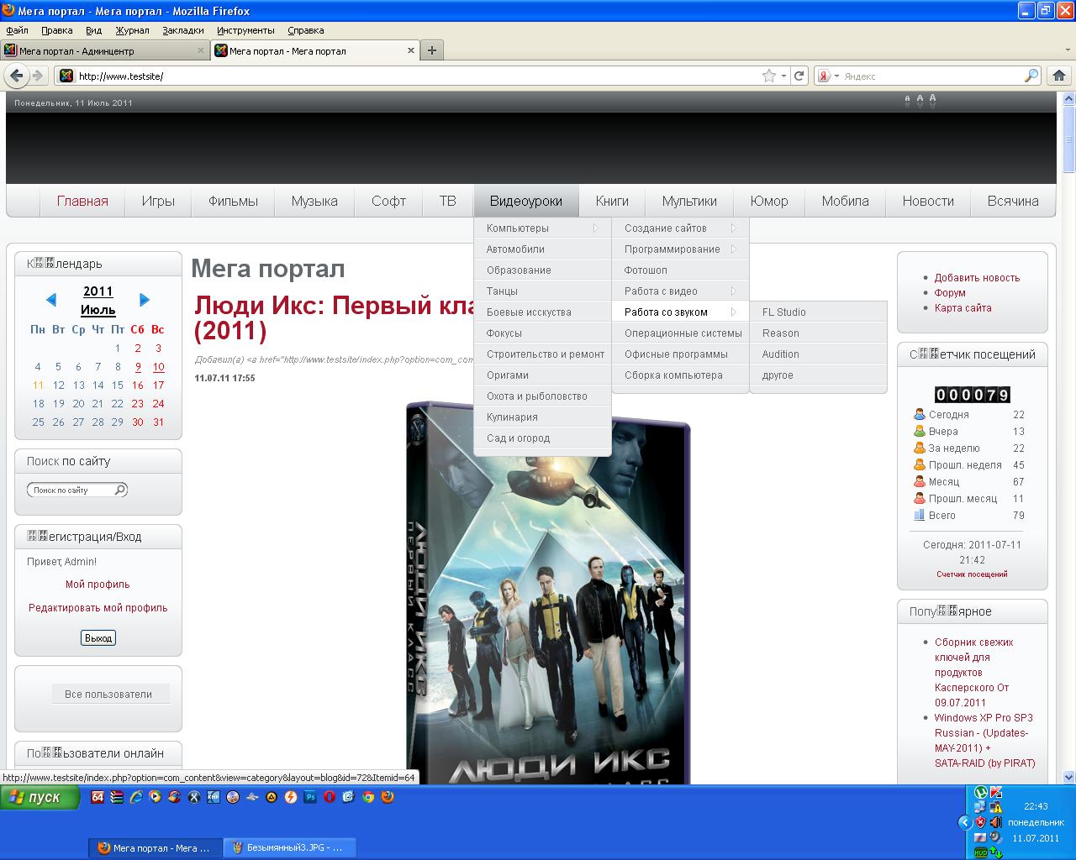Image resolution: width=1076 pixels, height=860 pixels.
Task: Launch Firefox from quick launch bar
Action: pos(388,797)
